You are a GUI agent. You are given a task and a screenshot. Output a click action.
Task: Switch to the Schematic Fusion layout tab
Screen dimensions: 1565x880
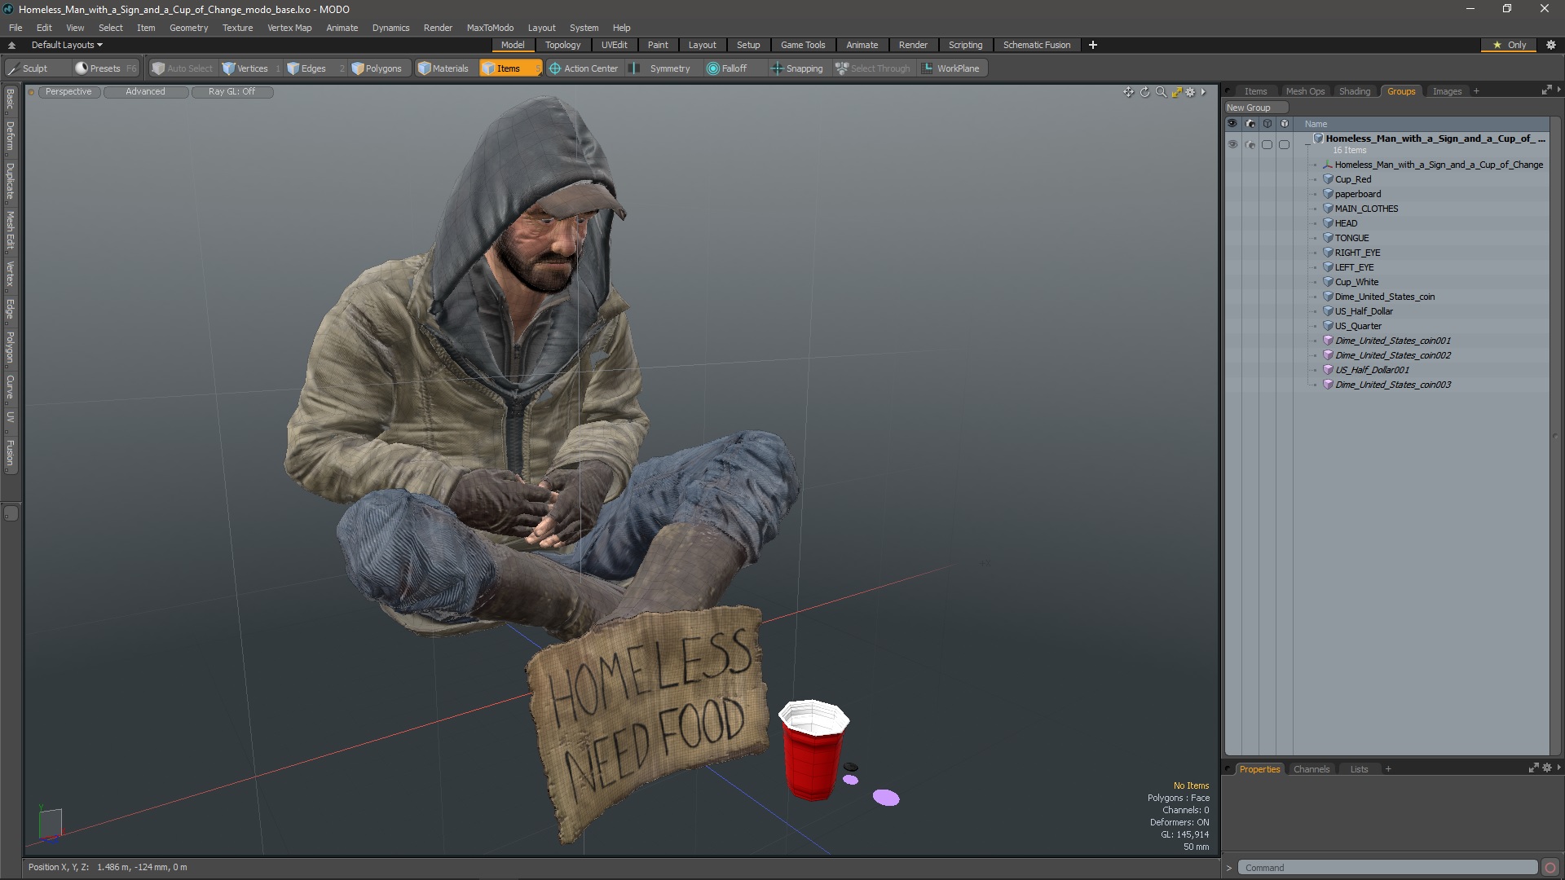1036,45
